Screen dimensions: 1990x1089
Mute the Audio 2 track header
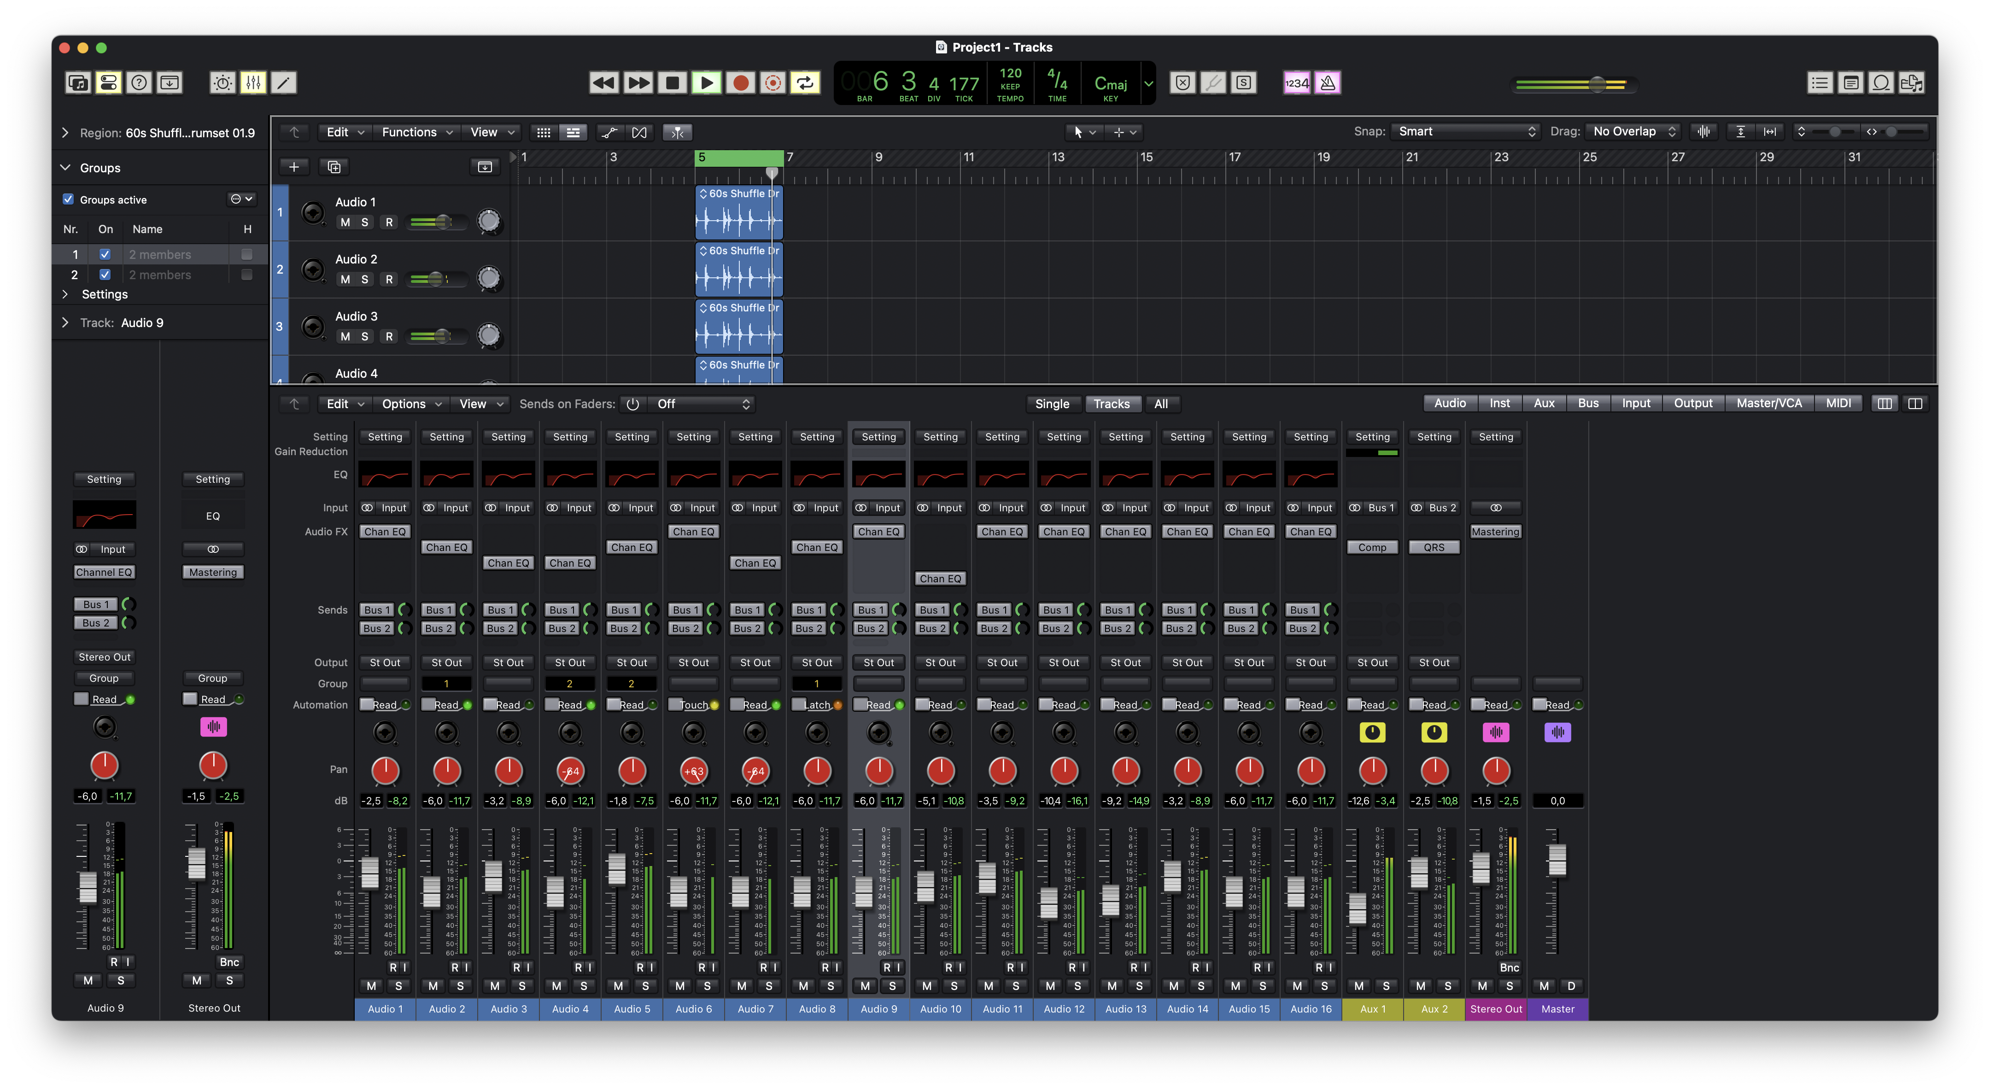click(345, 280)
